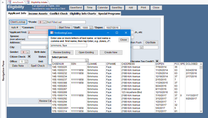Toggle the Citizen Check checkbox
This screenshot has width=208, height=118.
(x=29, y=57)
